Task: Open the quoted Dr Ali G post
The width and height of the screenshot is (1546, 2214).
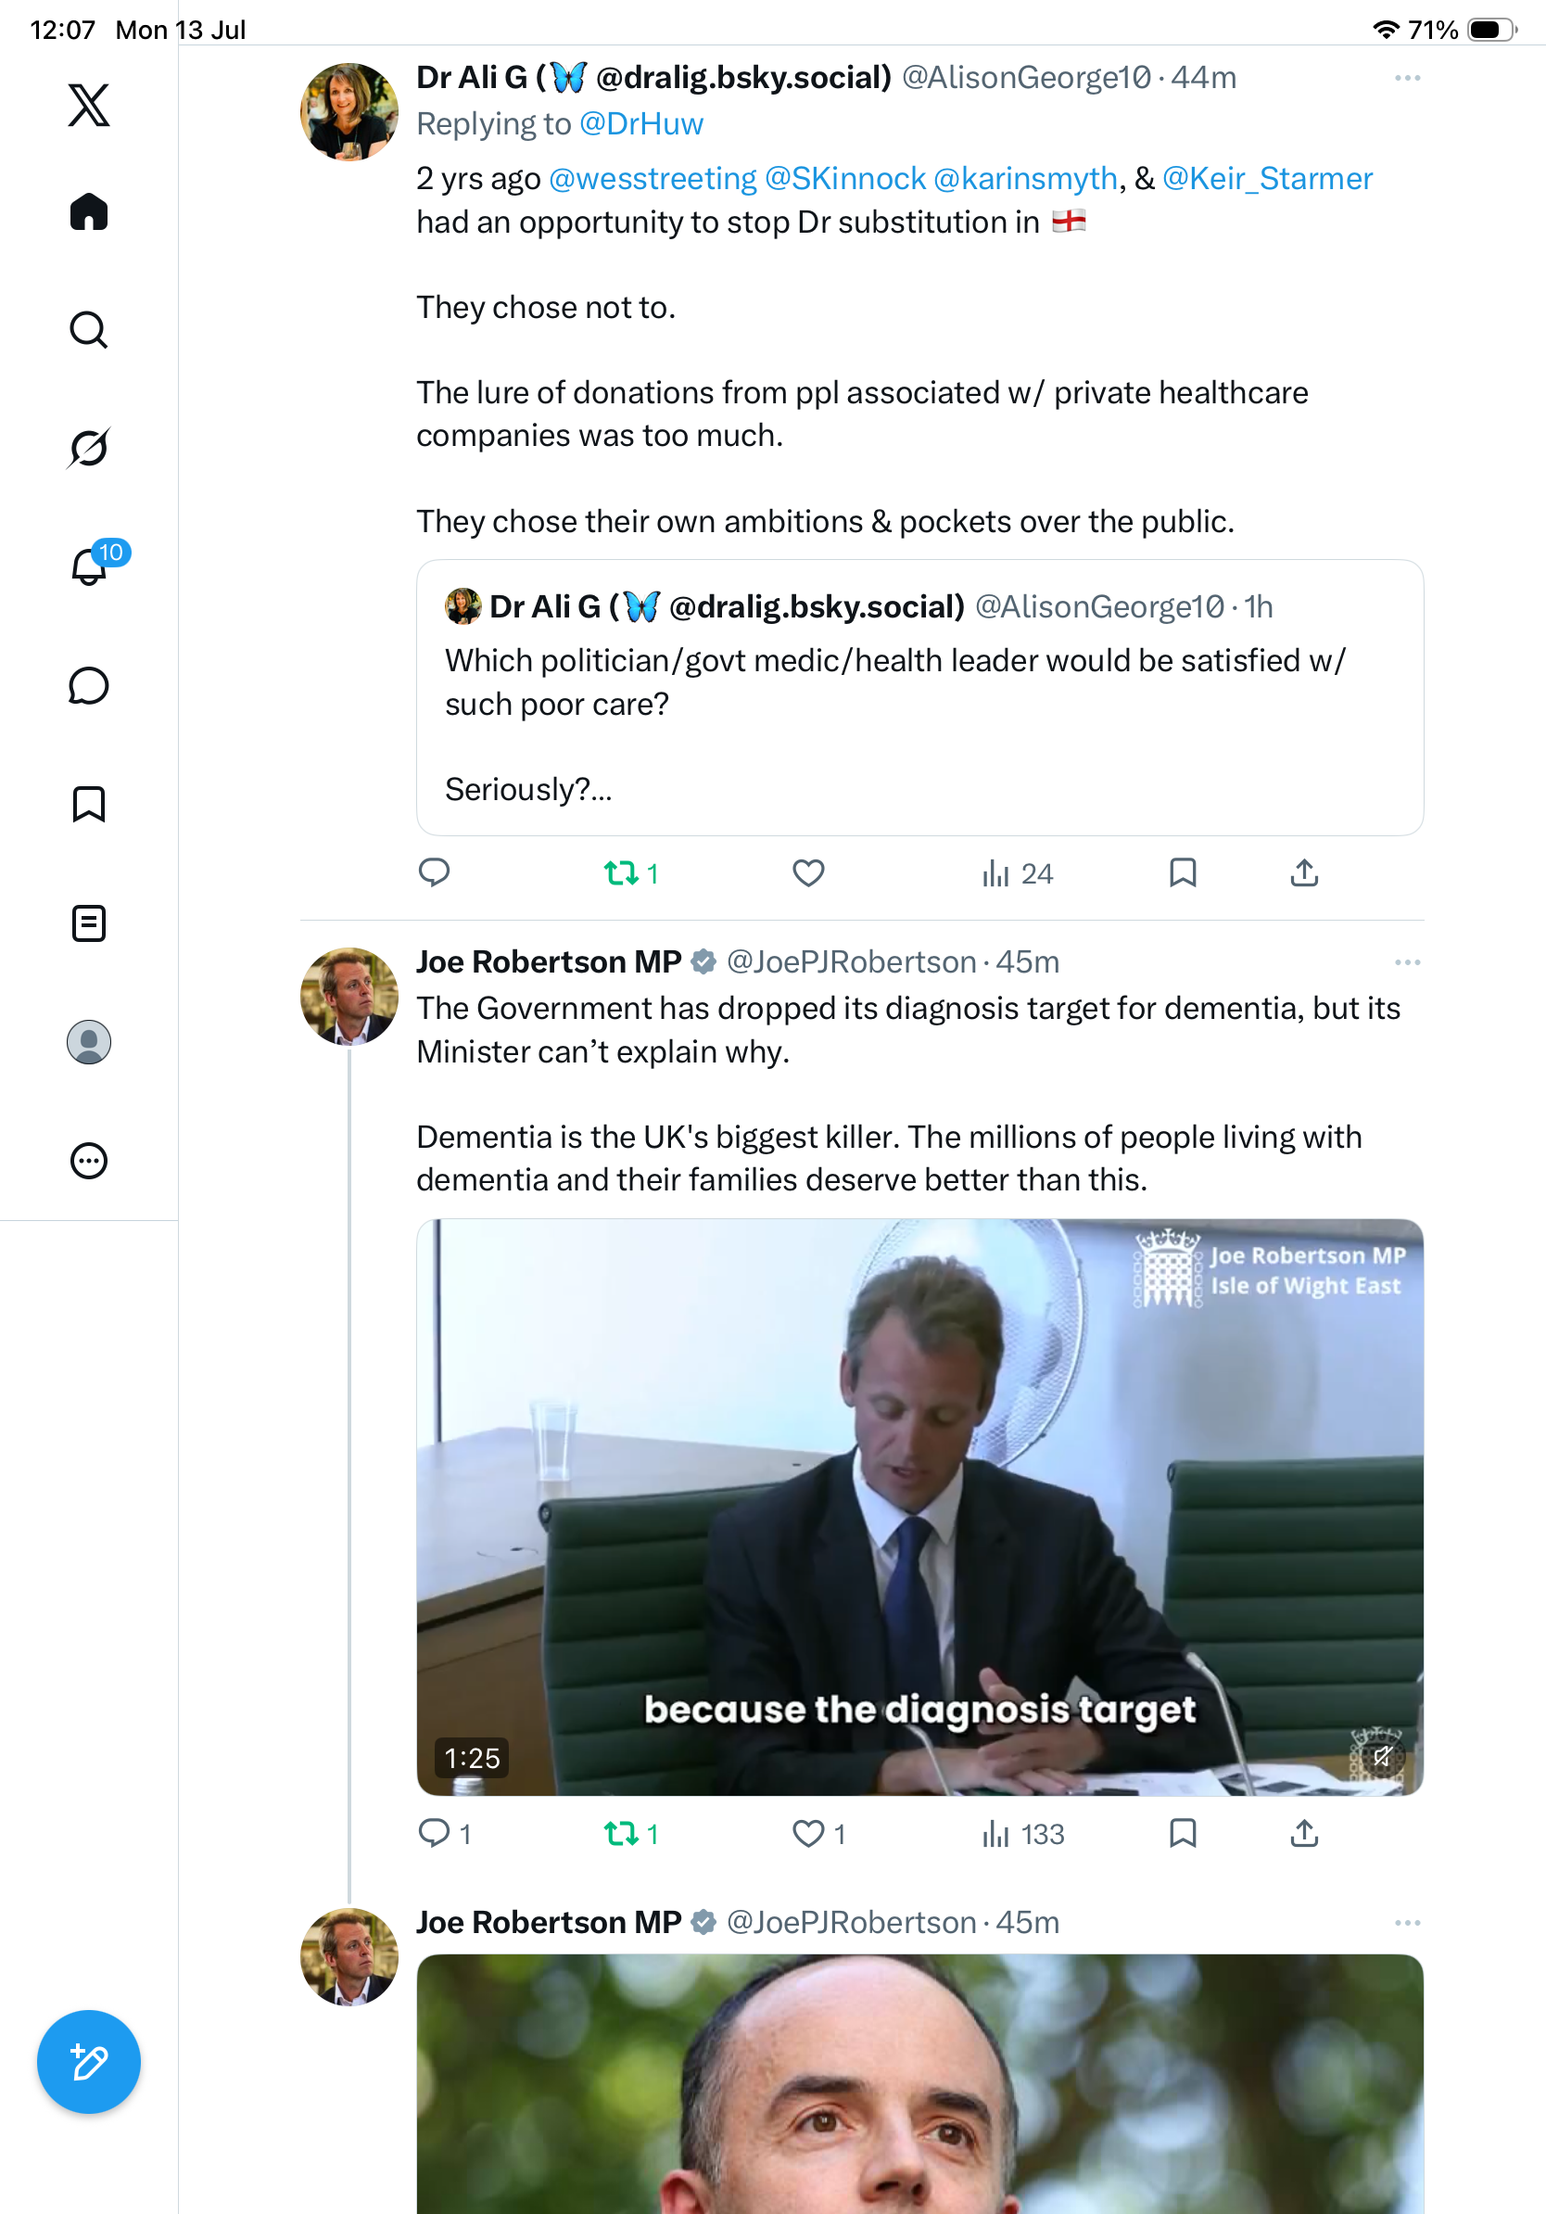Action: click(x=919, y=697)
